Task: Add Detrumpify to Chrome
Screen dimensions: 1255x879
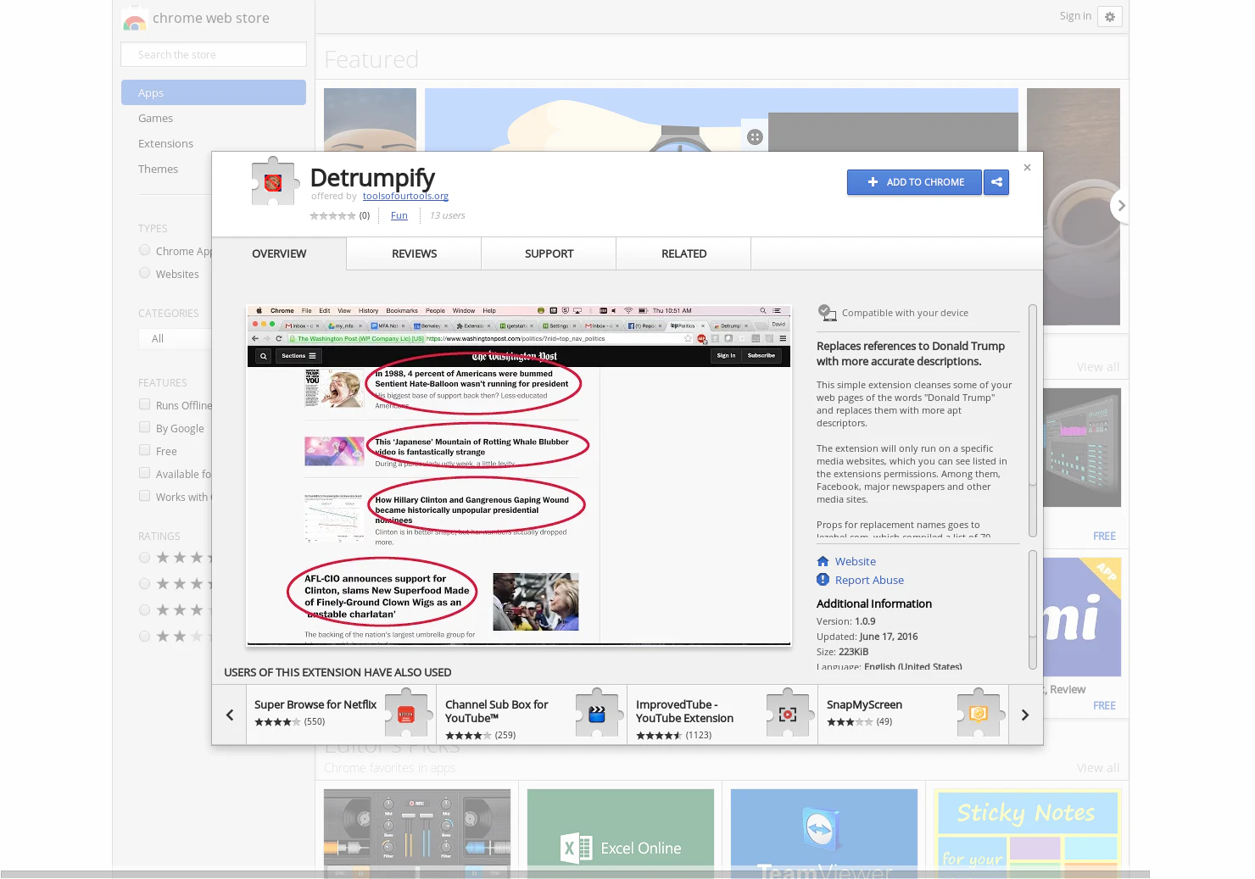Action: pos(914,182)
